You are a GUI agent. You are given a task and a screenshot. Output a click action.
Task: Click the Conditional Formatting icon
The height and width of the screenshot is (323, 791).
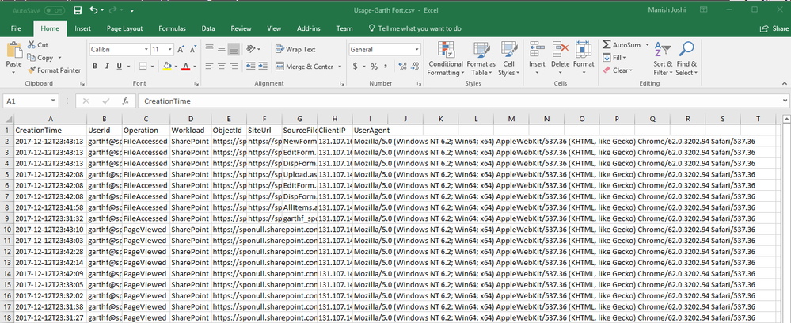(446, 49)
